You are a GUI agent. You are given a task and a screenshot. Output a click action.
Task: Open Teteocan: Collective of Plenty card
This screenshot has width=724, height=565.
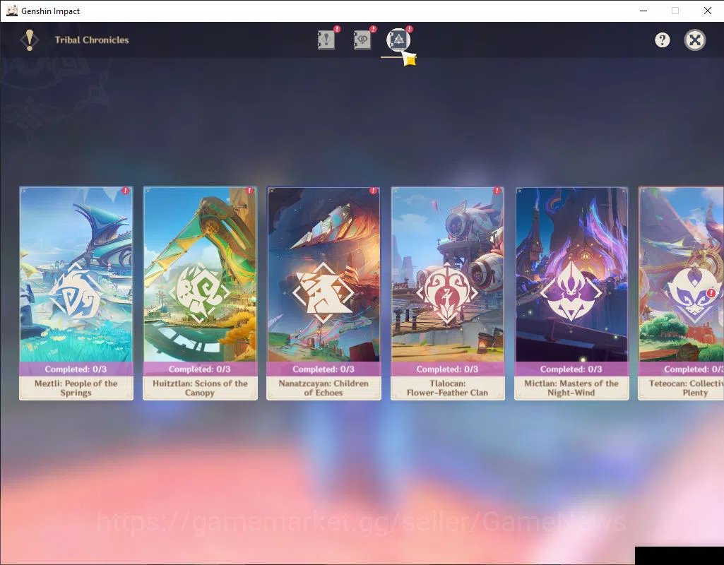[x=681, y=293]
